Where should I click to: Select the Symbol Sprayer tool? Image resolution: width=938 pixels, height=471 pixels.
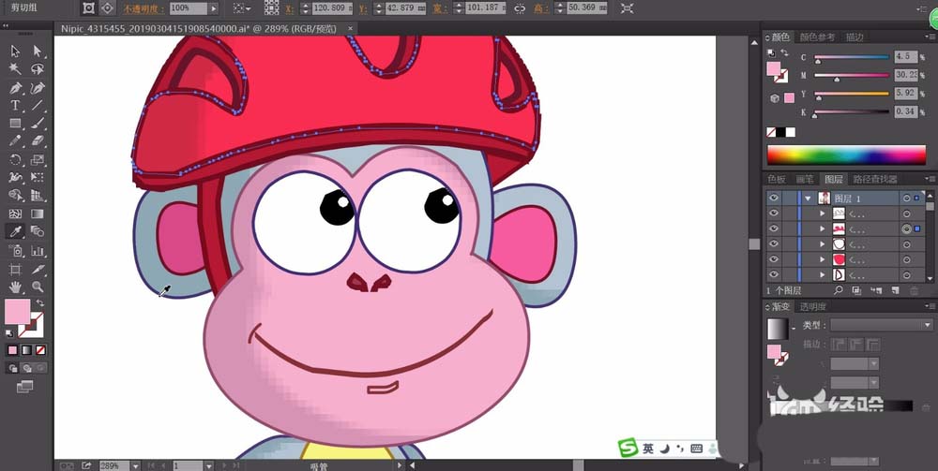coord(16,251)
